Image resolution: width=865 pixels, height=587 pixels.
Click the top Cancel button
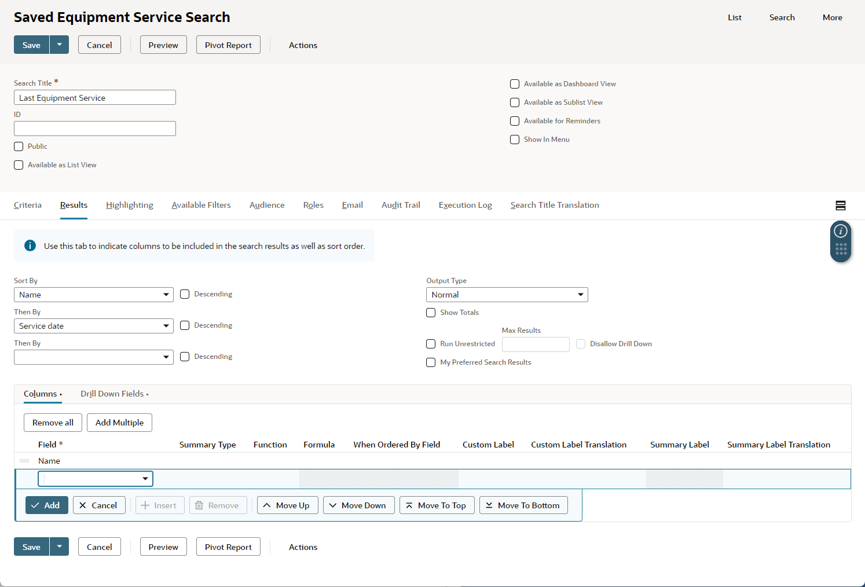(100, 45)
